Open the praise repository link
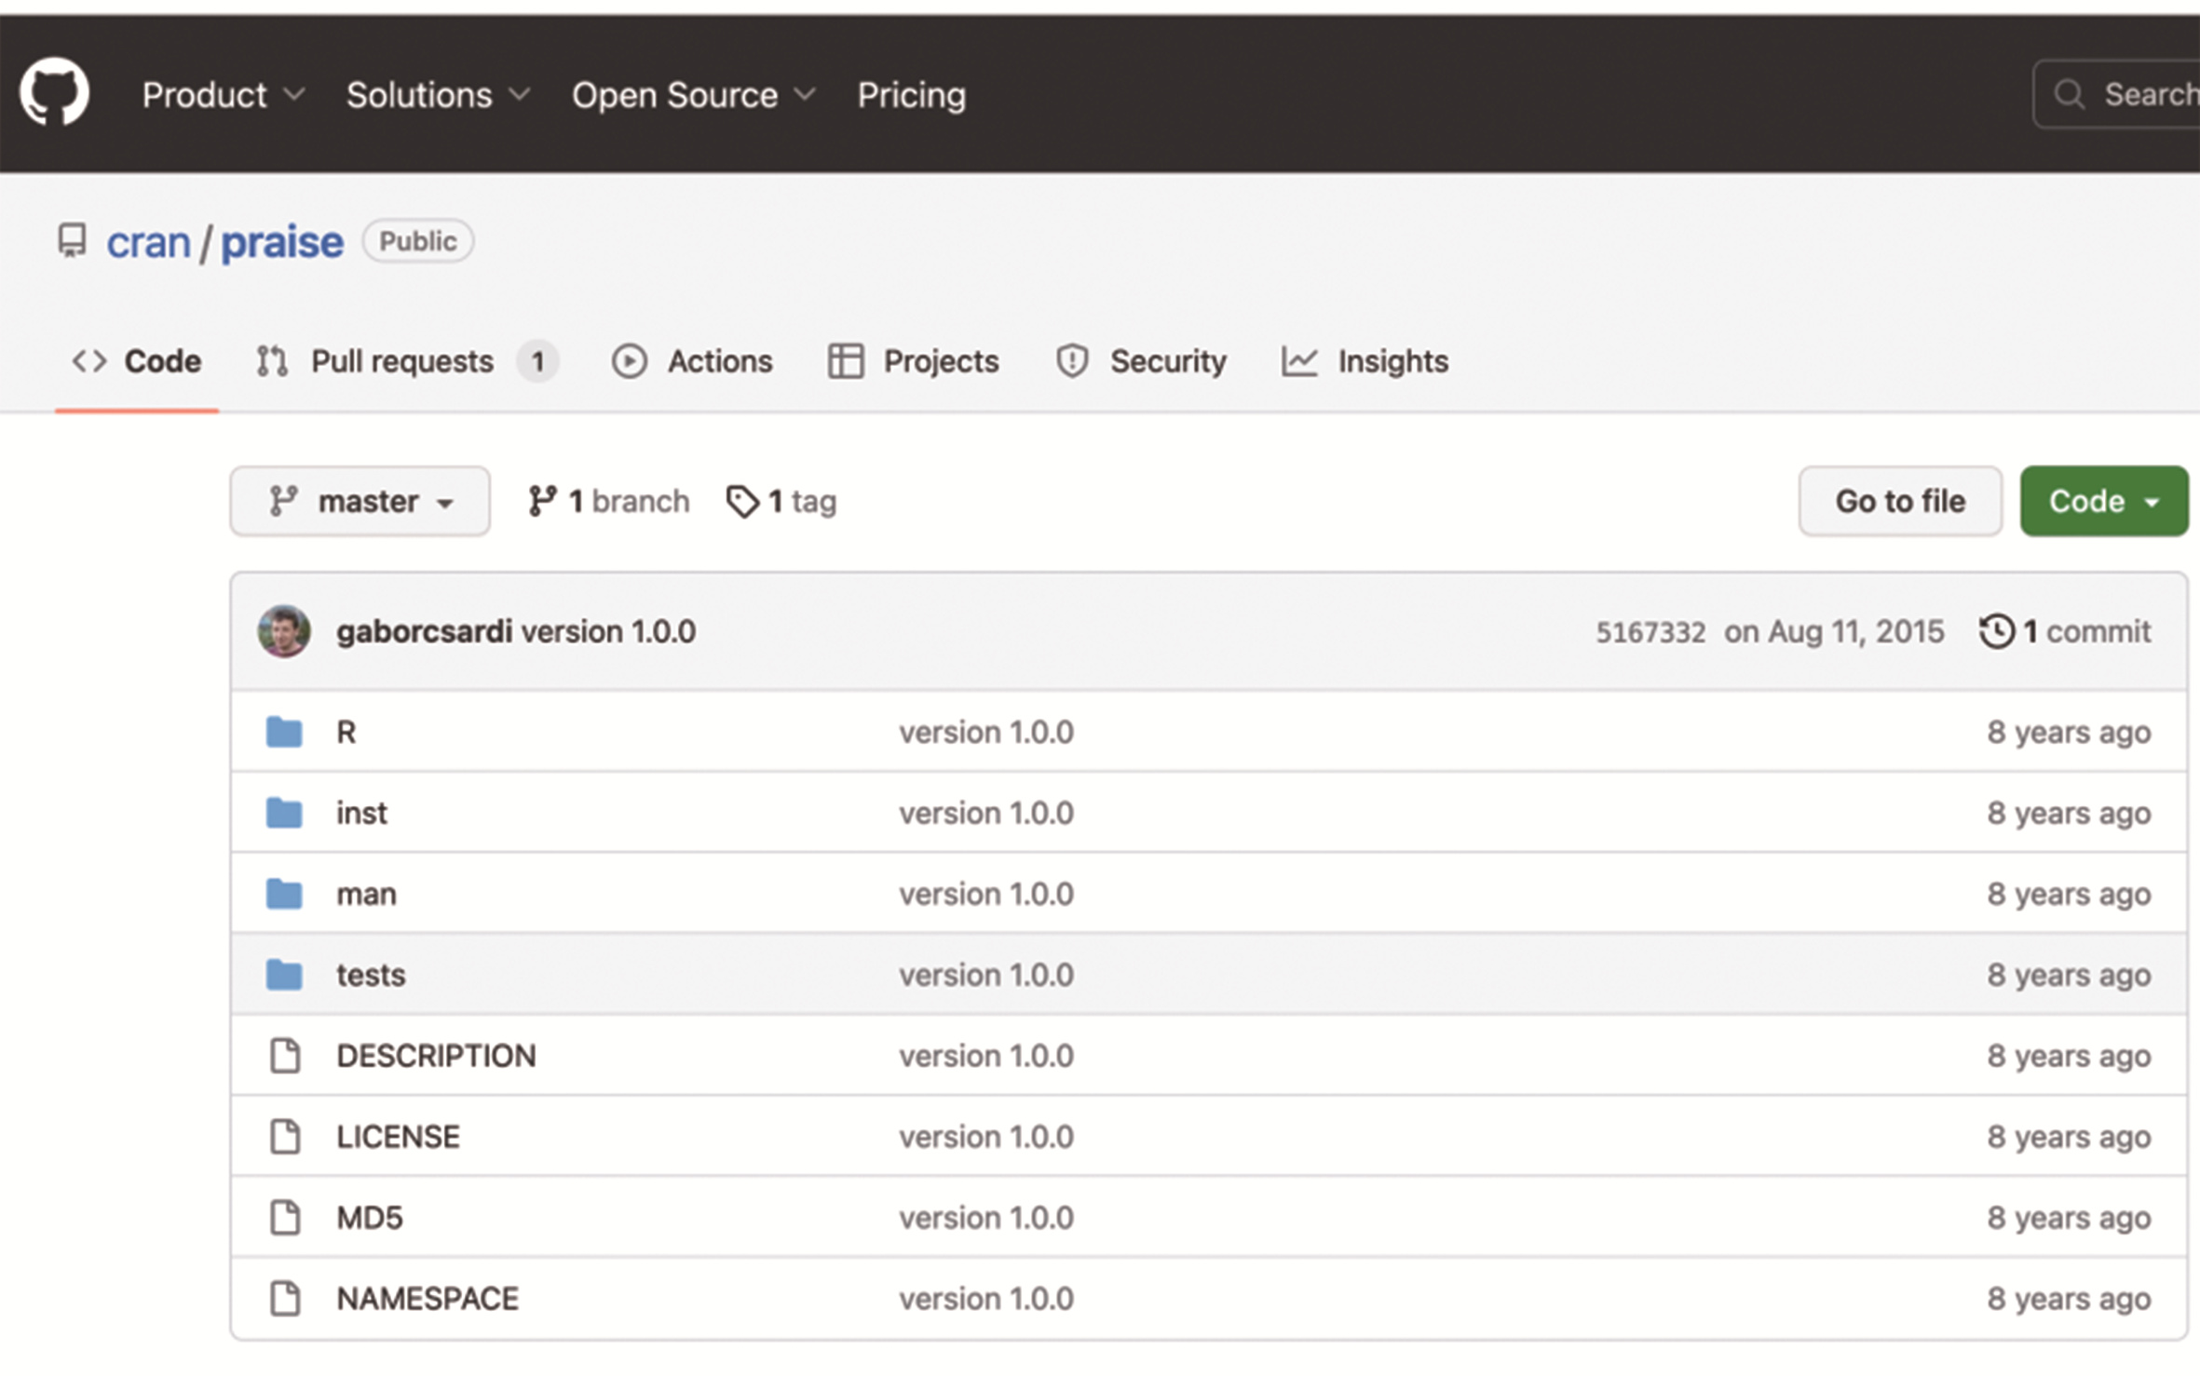This screenshot has width=2200, height=1376. pos(282,242)
